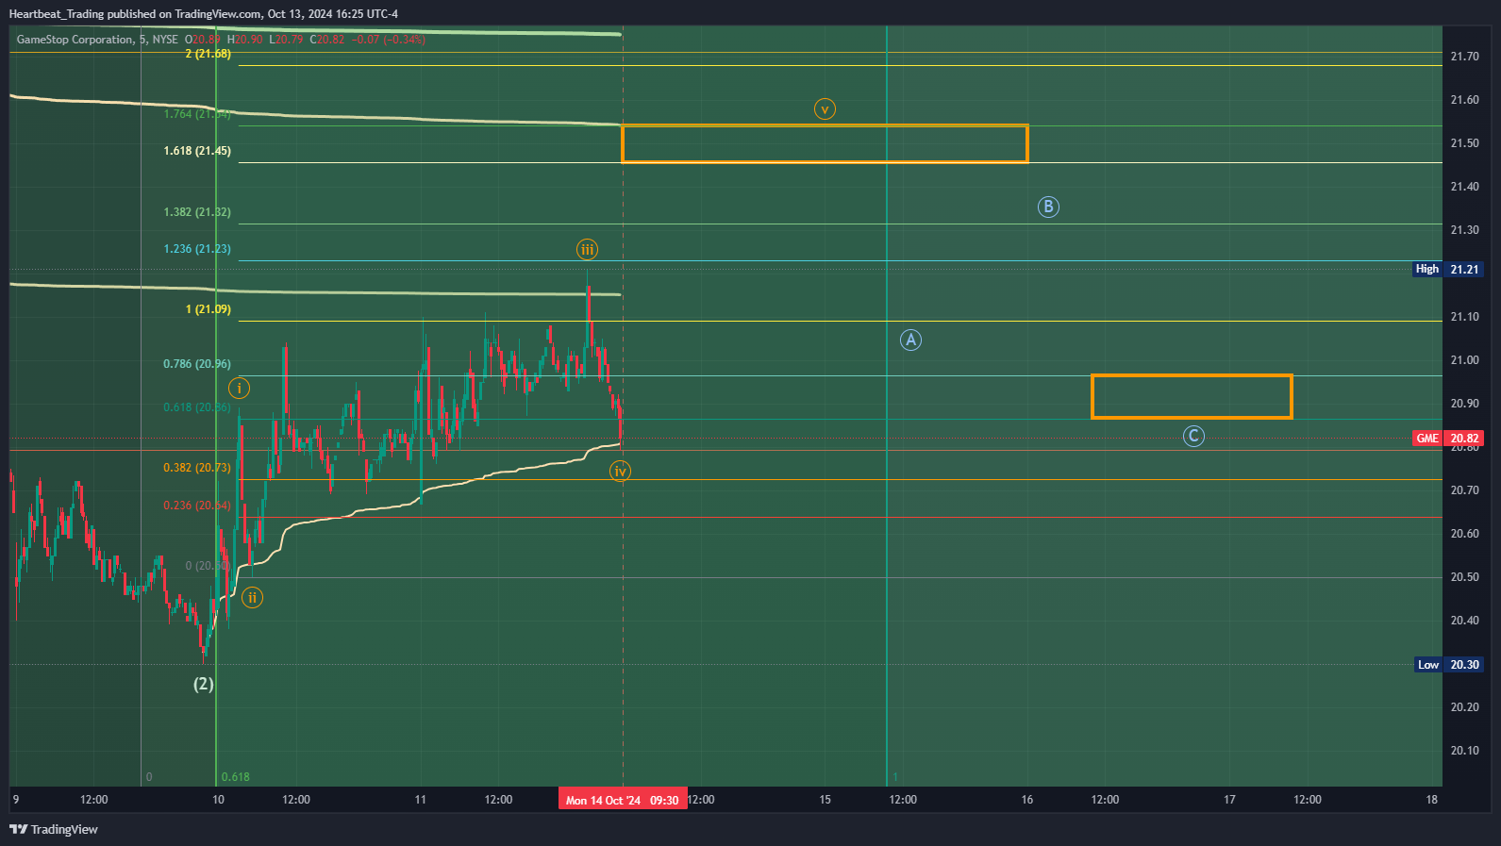Click the 21.30 price axis value
Screen dimensions: 1501x846
point(1464,230)
